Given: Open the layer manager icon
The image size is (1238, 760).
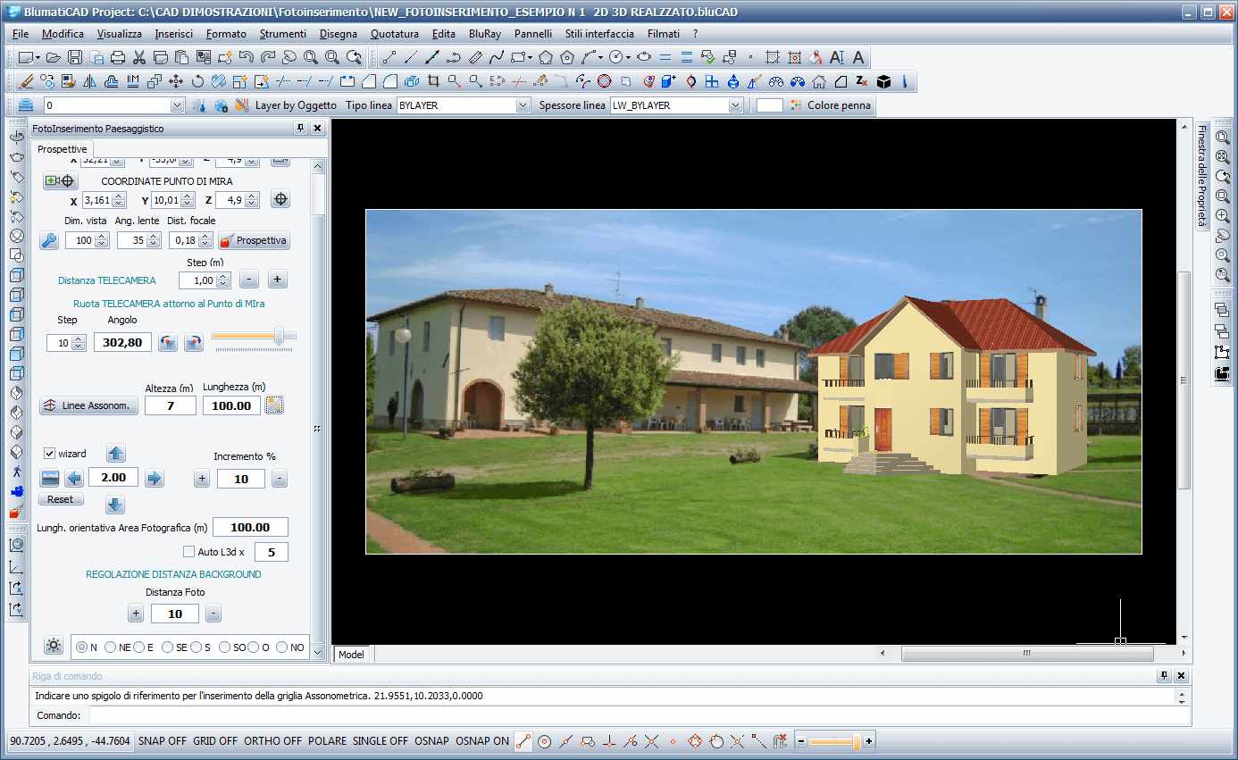Looking at the screenshot, I should click(x=26, y=105).
